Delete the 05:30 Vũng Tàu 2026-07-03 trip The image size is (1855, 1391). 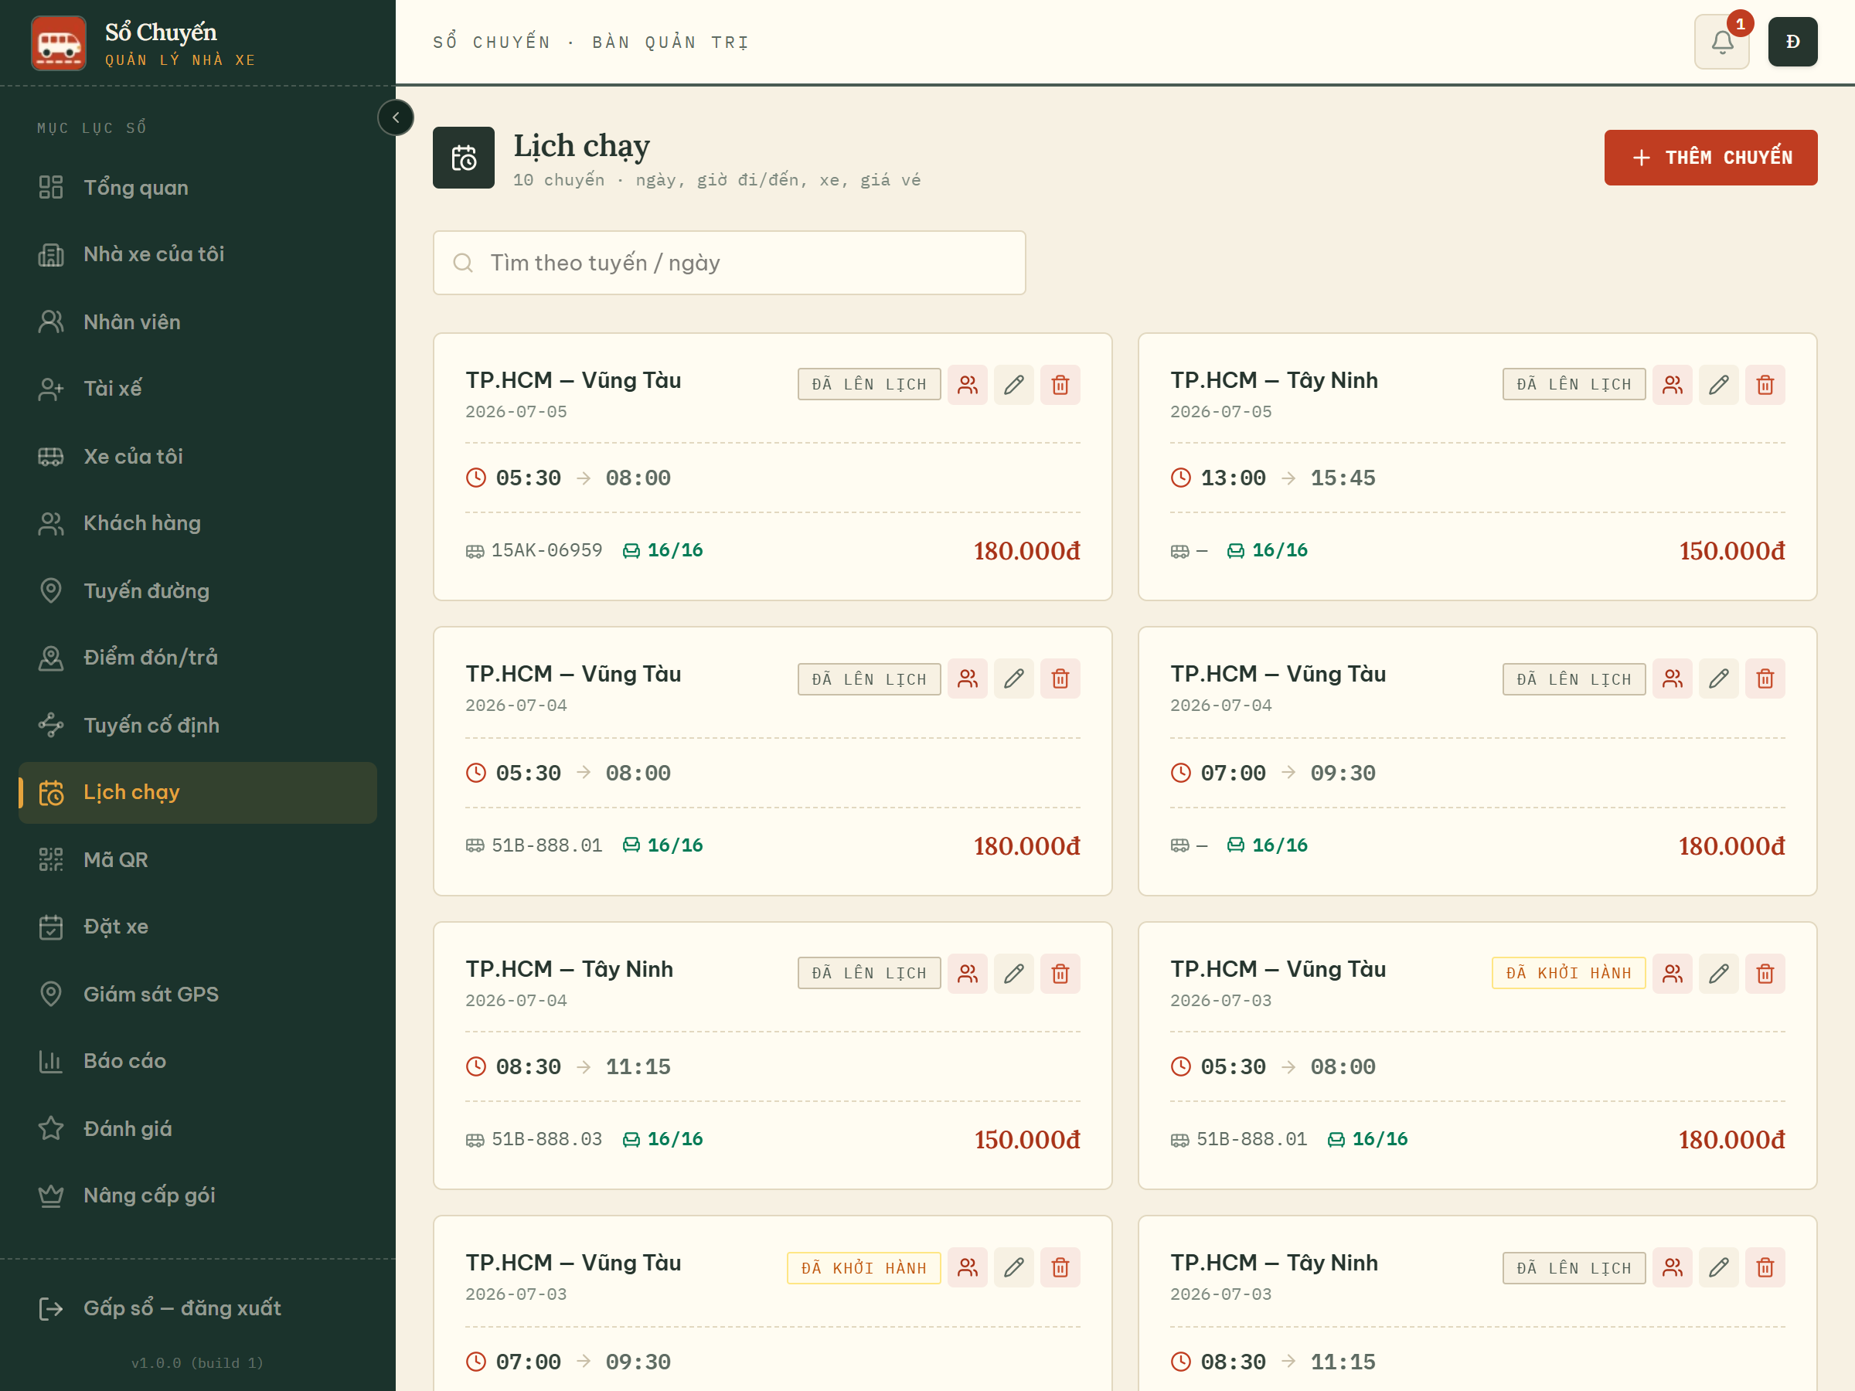1765,974
